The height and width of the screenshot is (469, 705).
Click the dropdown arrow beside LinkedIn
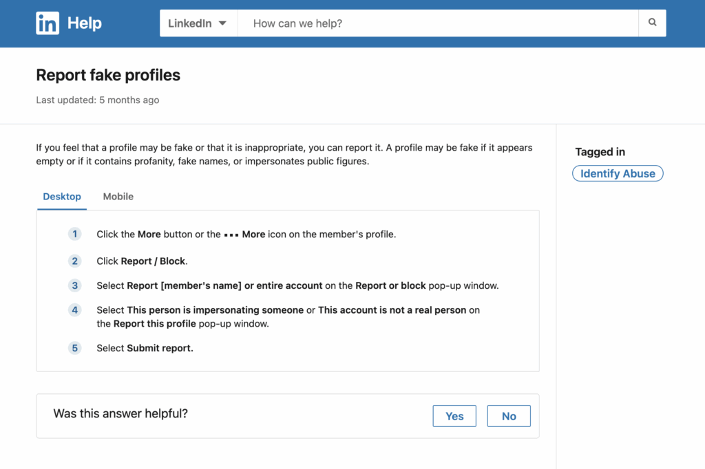click(222, 23)
